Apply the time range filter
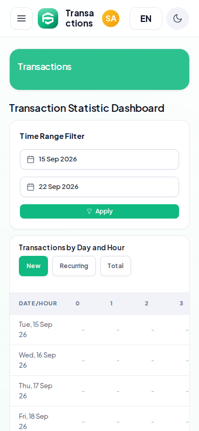Viewport: 199px width, 431px height. (x=99, y=211)
